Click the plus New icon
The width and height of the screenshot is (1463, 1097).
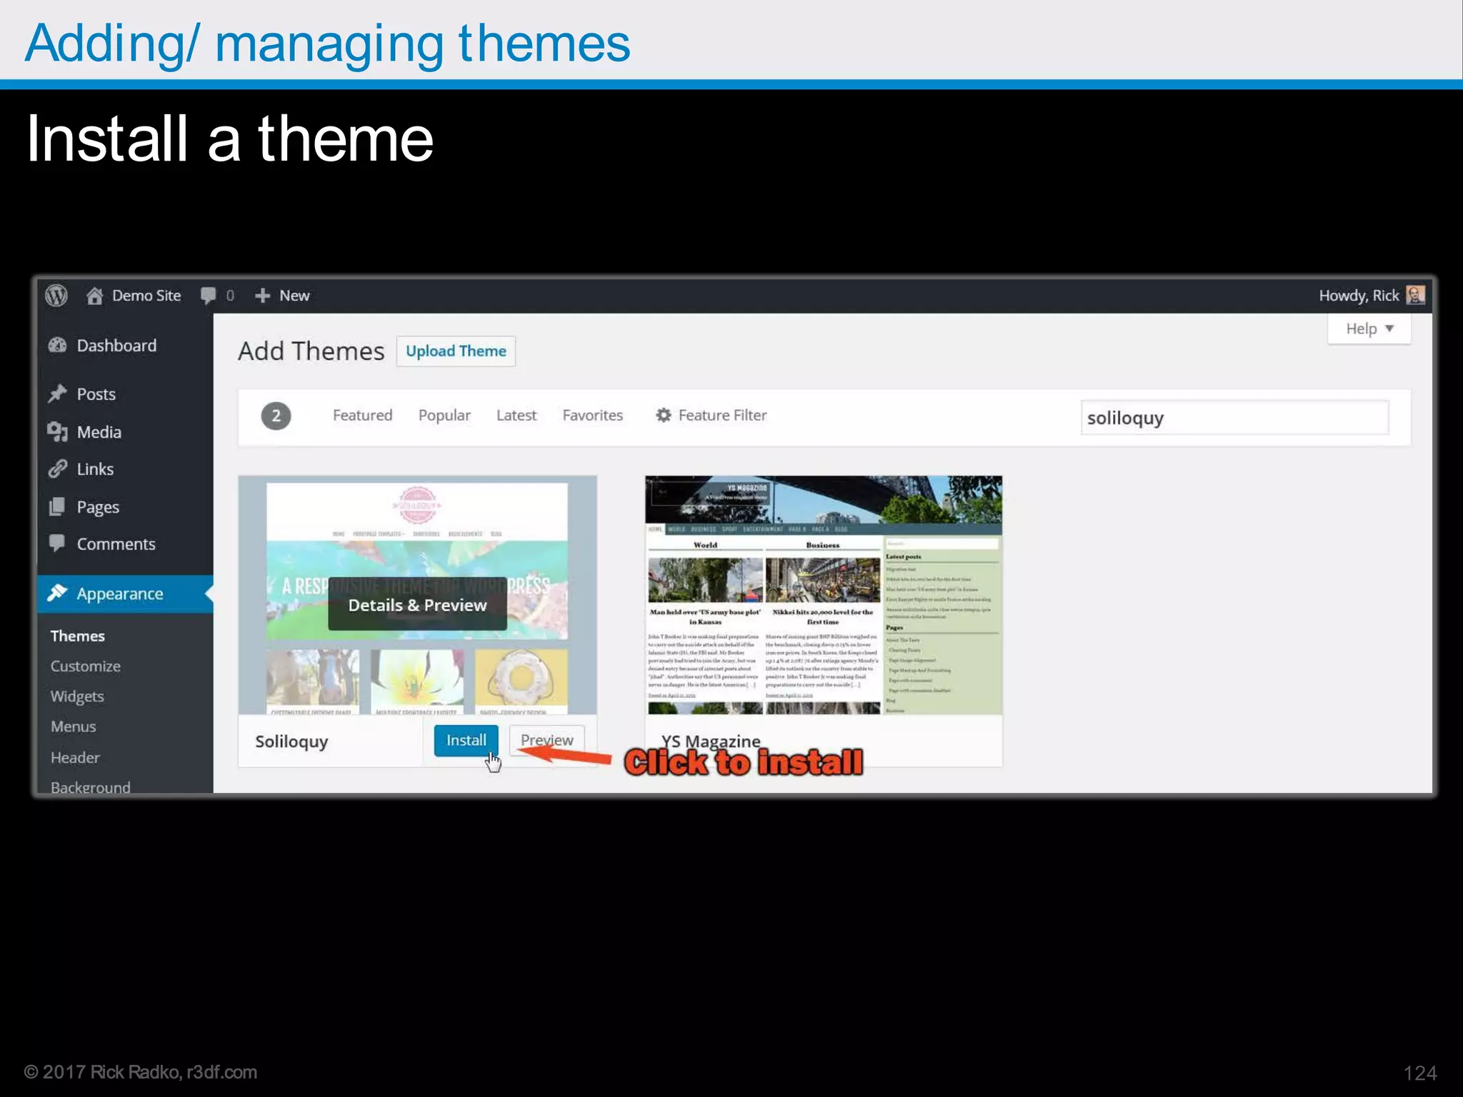[x=262, y=296]
